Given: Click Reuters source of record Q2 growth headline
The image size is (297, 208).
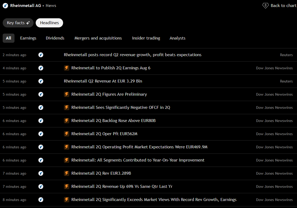Looking at the screenshot, I should [x=286, y=55].
